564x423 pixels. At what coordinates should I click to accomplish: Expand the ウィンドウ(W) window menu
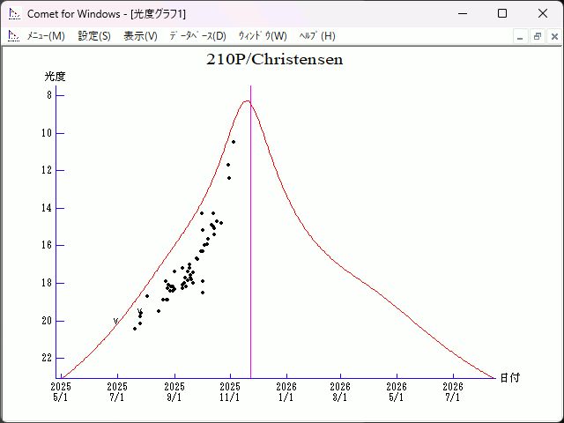(263, 36)
